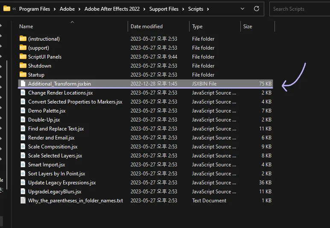The height and width of the screenshot is (228, 330).
Task: Click the Additional_Transform.jsxbin file icon
Action: [x=23, y=83]
